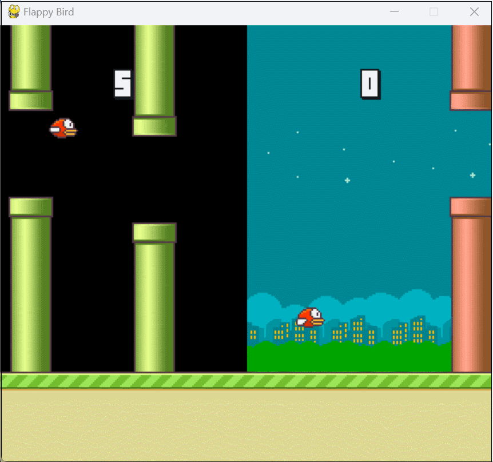Click the red bird on the black background
Screen dimensions: 493x462
click(x=63, y=128)
